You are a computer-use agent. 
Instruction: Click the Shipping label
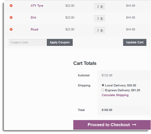[84, 85]
